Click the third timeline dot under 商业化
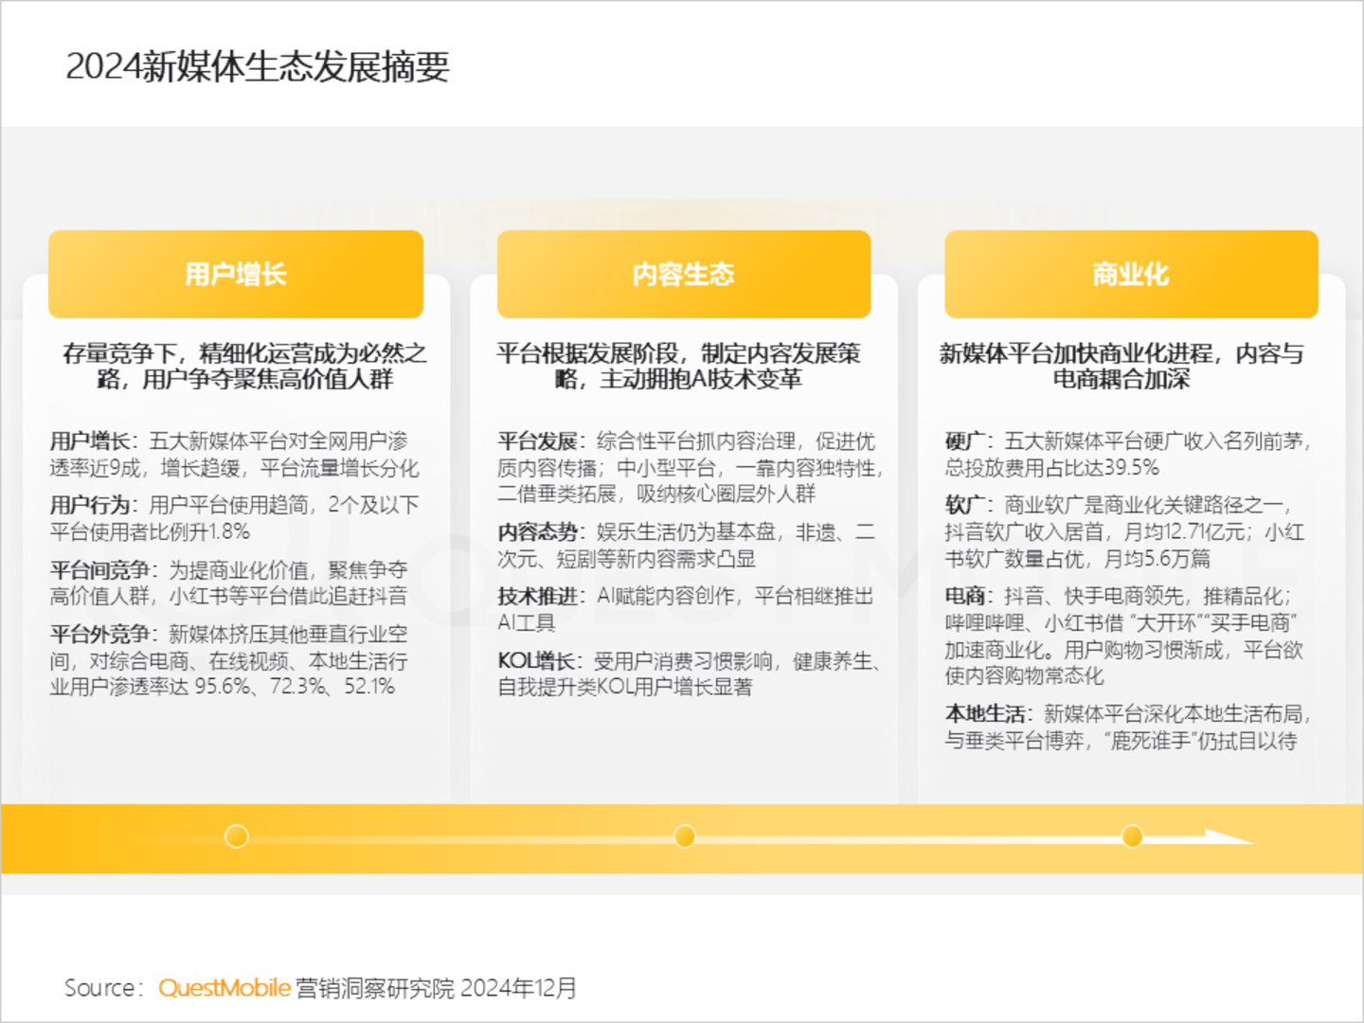The height and width of the screenshot is (1023, 1364). point(1131,836)
